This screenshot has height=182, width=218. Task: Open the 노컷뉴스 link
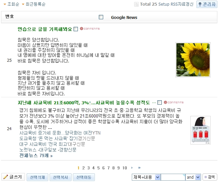click(28, 150)
